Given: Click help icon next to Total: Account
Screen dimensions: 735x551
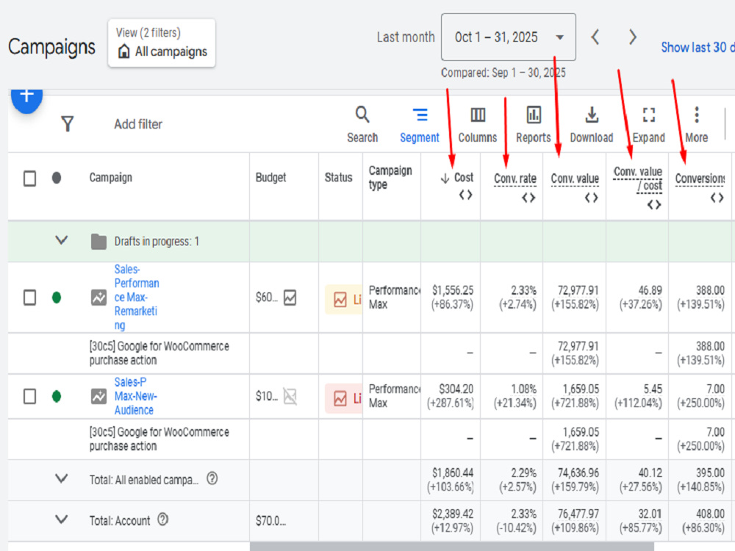Looking at the screenshot, I should tap(162, 519).
